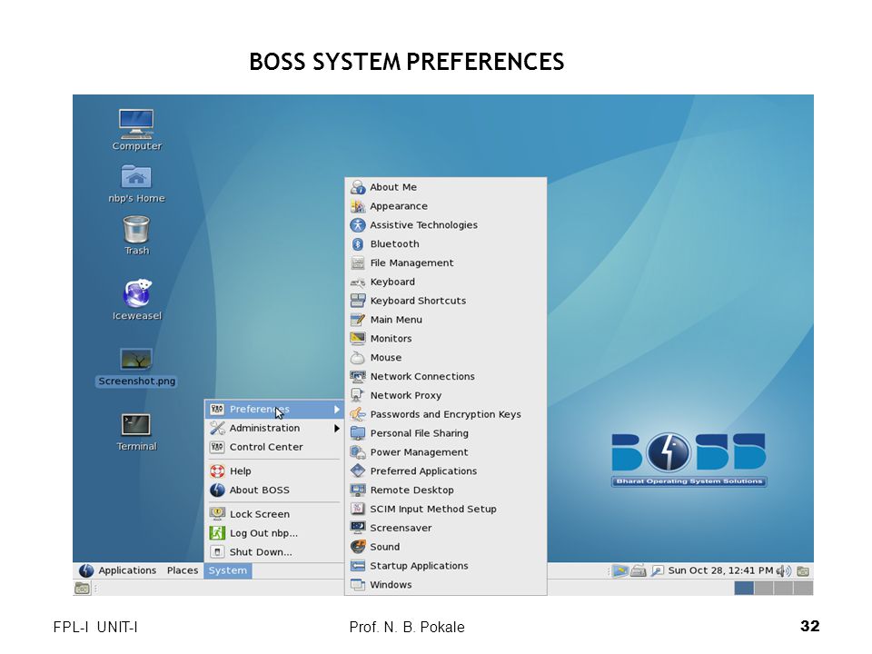The height and width of the screenshot is (654, 872).
Task: Click the date and time clock
Action: click(x=720, y=570)
